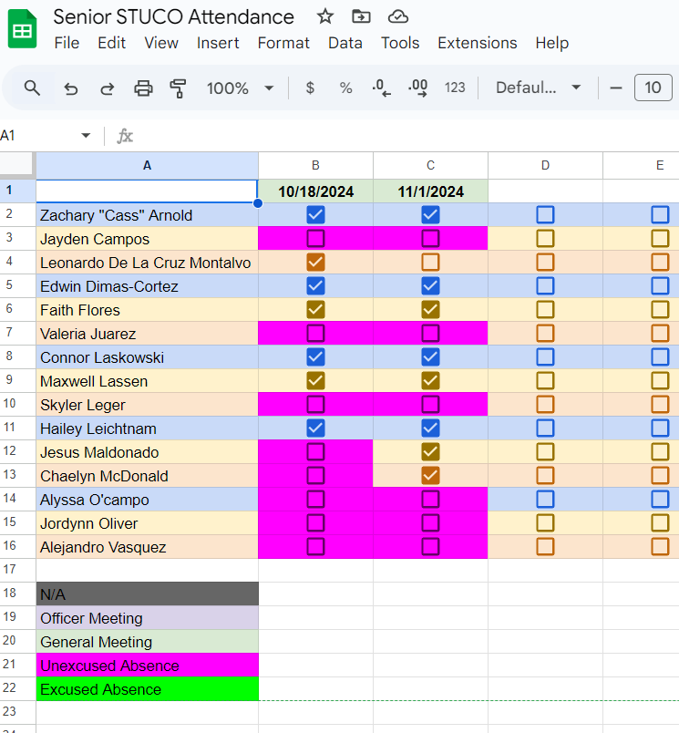Select the 10/18/2024 date cell
The height and width of the screenshot is (733, 679).
point(315,191)
